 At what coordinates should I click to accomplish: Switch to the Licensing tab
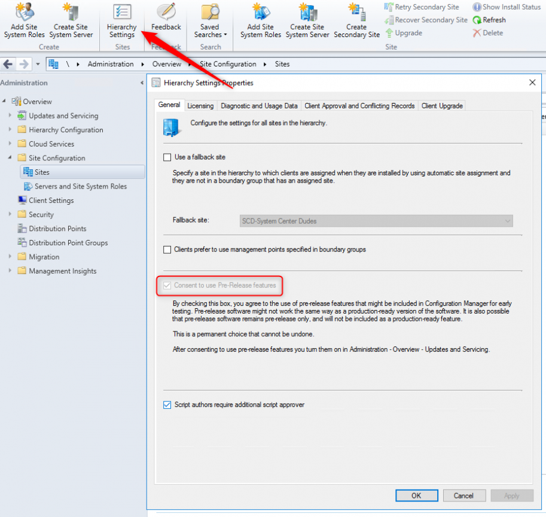tap(200, 105)
